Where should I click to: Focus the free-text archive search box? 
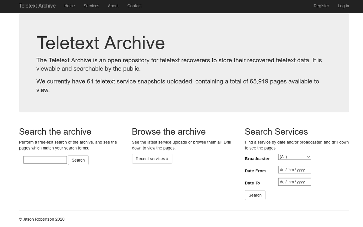(45, 160)
